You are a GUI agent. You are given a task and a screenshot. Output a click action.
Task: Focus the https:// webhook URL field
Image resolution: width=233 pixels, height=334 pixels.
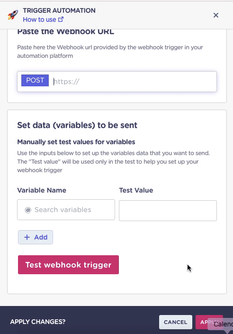click(x=134, y=82)
